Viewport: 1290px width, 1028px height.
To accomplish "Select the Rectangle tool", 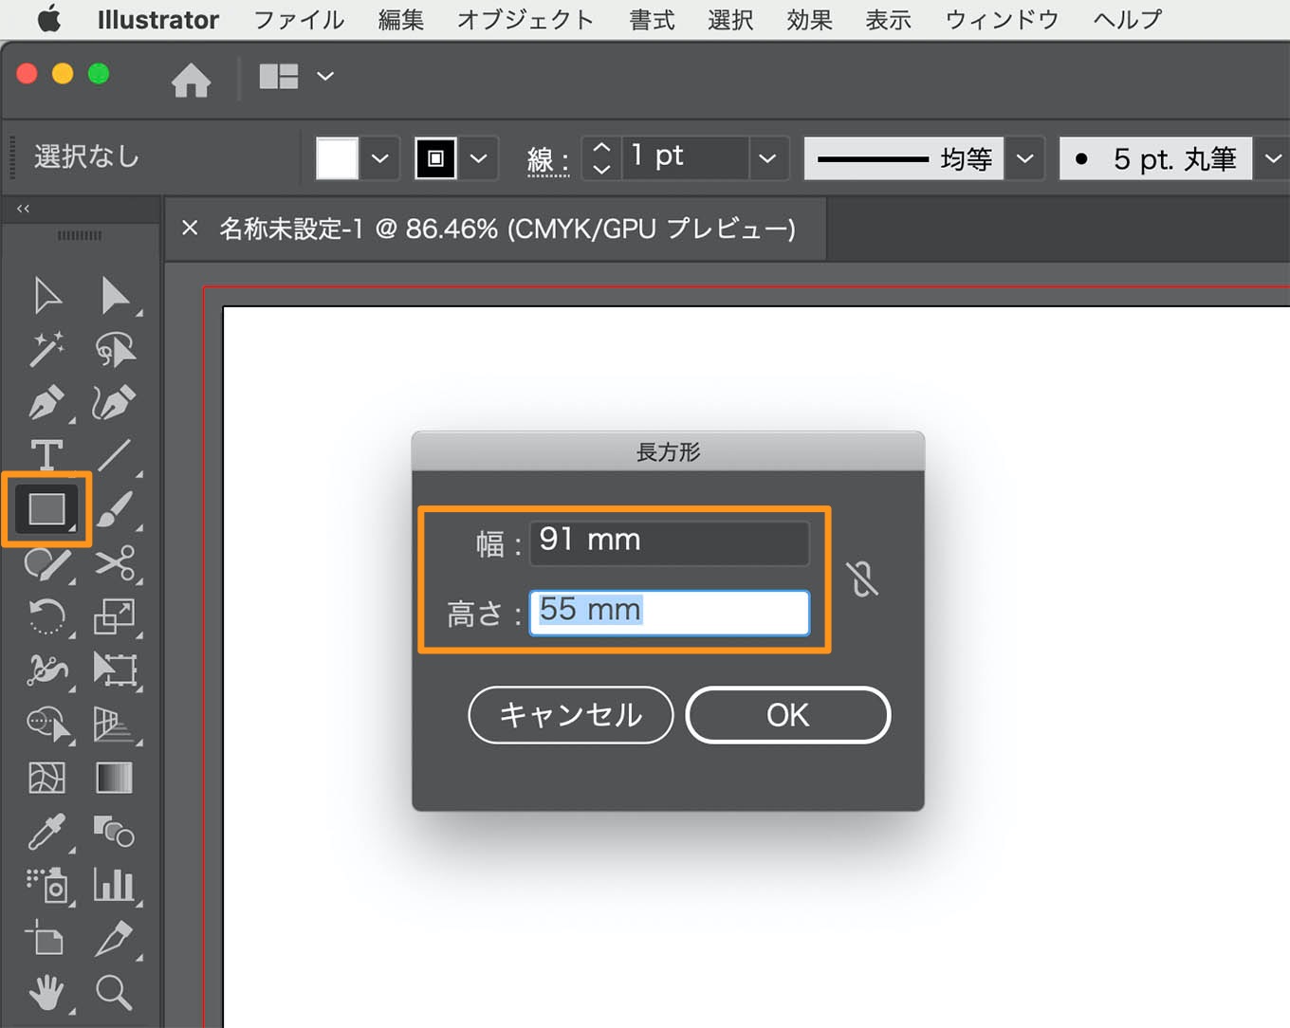I will coord(47,509).
